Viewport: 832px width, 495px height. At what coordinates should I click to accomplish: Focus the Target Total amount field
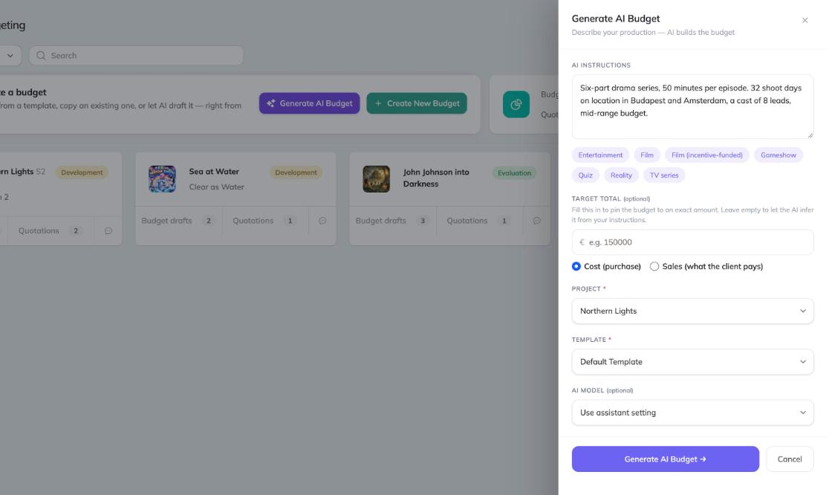pos(692,242)
